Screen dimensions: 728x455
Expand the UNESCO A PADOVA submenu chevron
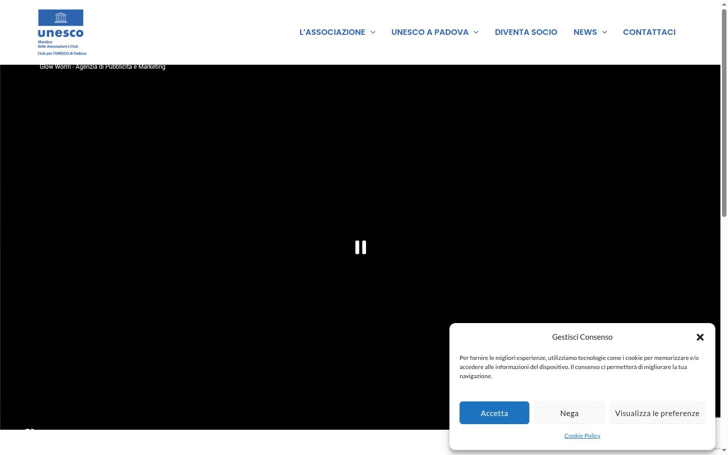pyautogui.click(x=476, y=32)
